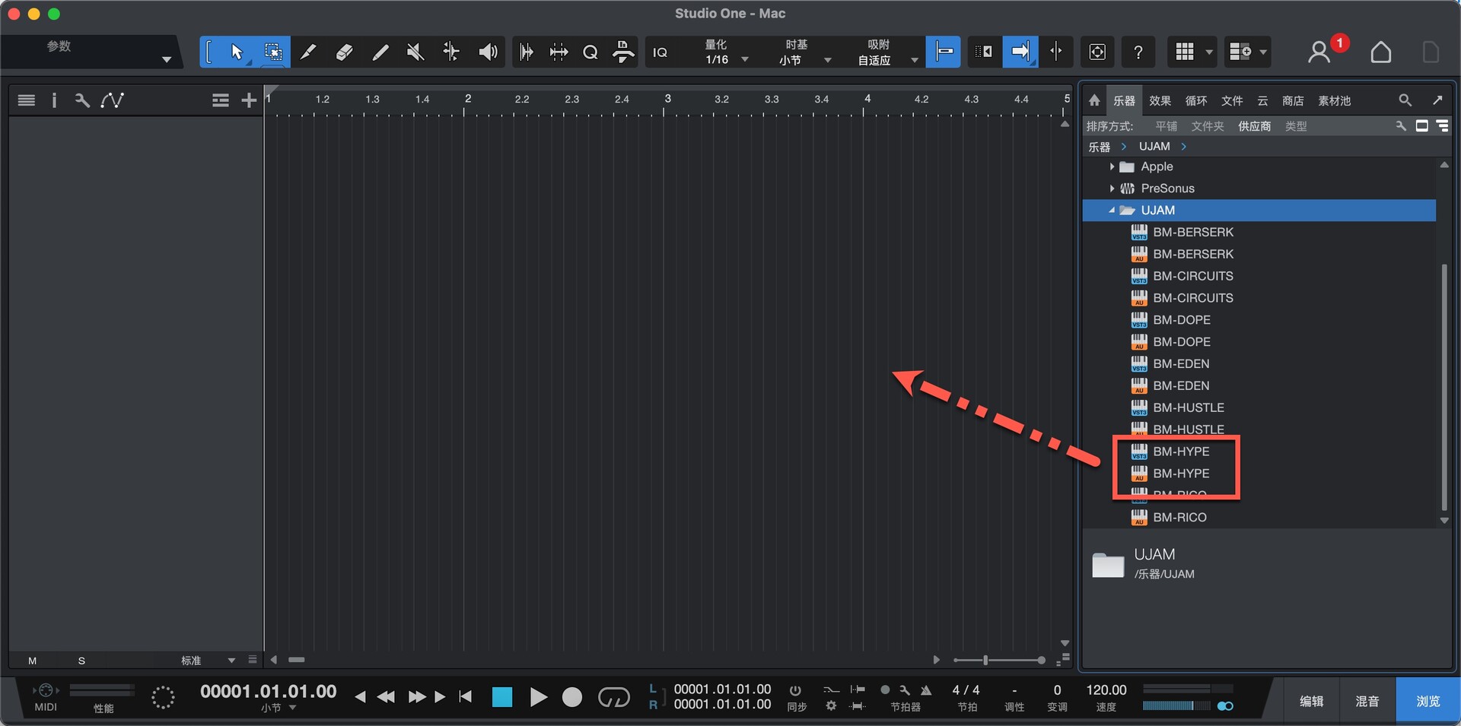Select BM-RICO AU instrument
The height and width of the screenshot is (726, 1461).
(1179, 518)
